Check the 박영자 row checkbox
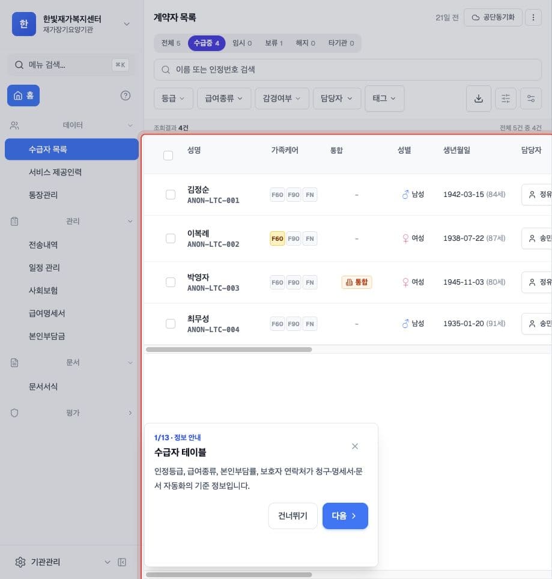This screenshot has width=552, height=579. (x=171, y=282)
